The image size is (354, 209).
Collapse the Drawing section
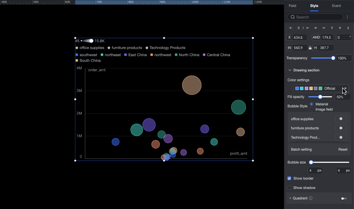click(x=290, y=70)
